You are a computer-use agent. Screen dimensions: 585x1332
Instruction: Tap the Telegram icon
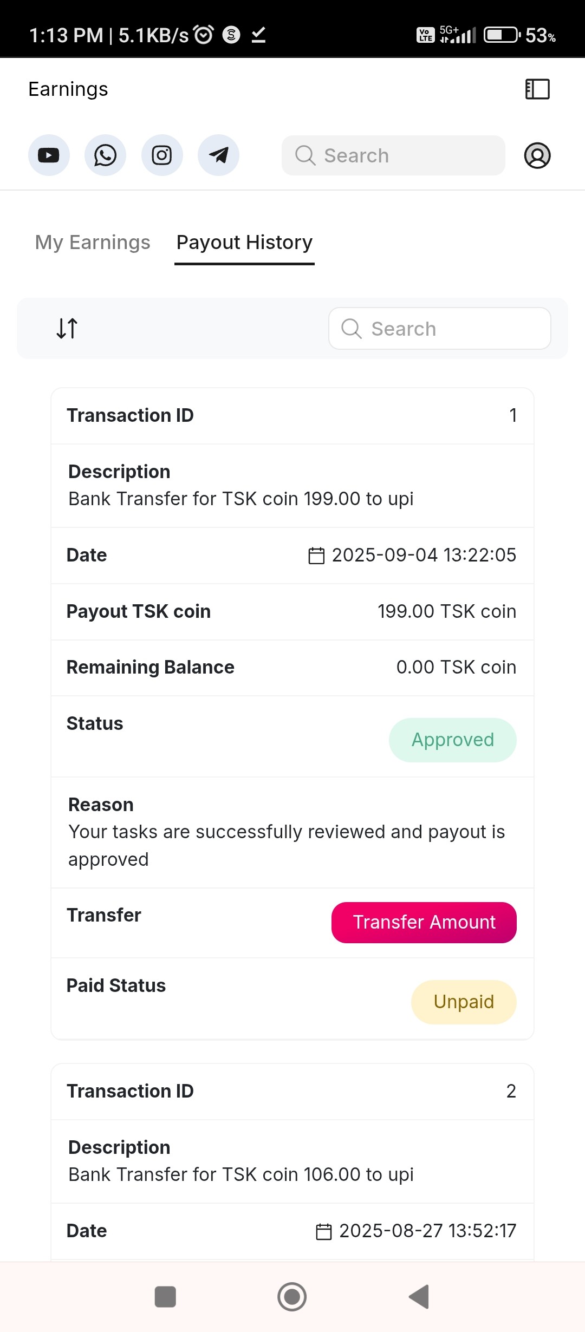pos(218,155)
